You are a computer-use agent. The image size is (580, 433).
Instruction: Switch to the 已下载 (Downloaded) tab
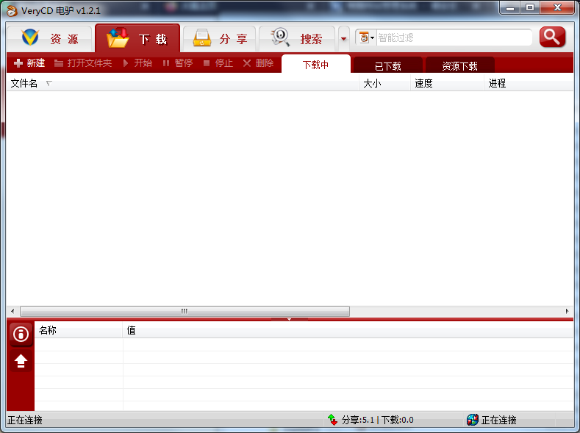click(387, 65)
